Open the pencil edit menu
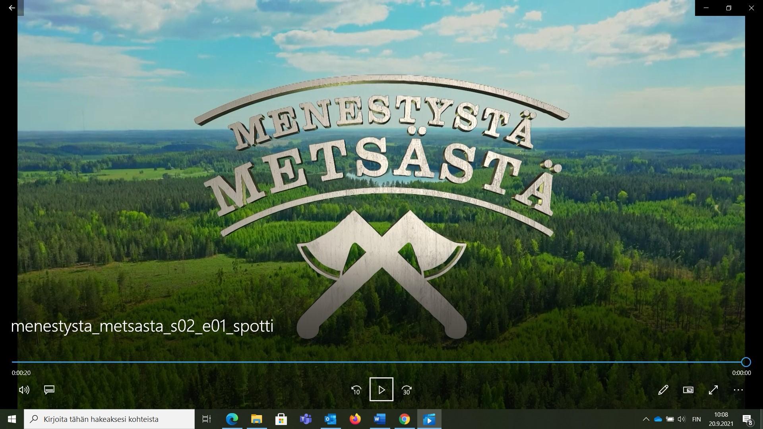This screenshot has width=763, height=429. [663, 390]
